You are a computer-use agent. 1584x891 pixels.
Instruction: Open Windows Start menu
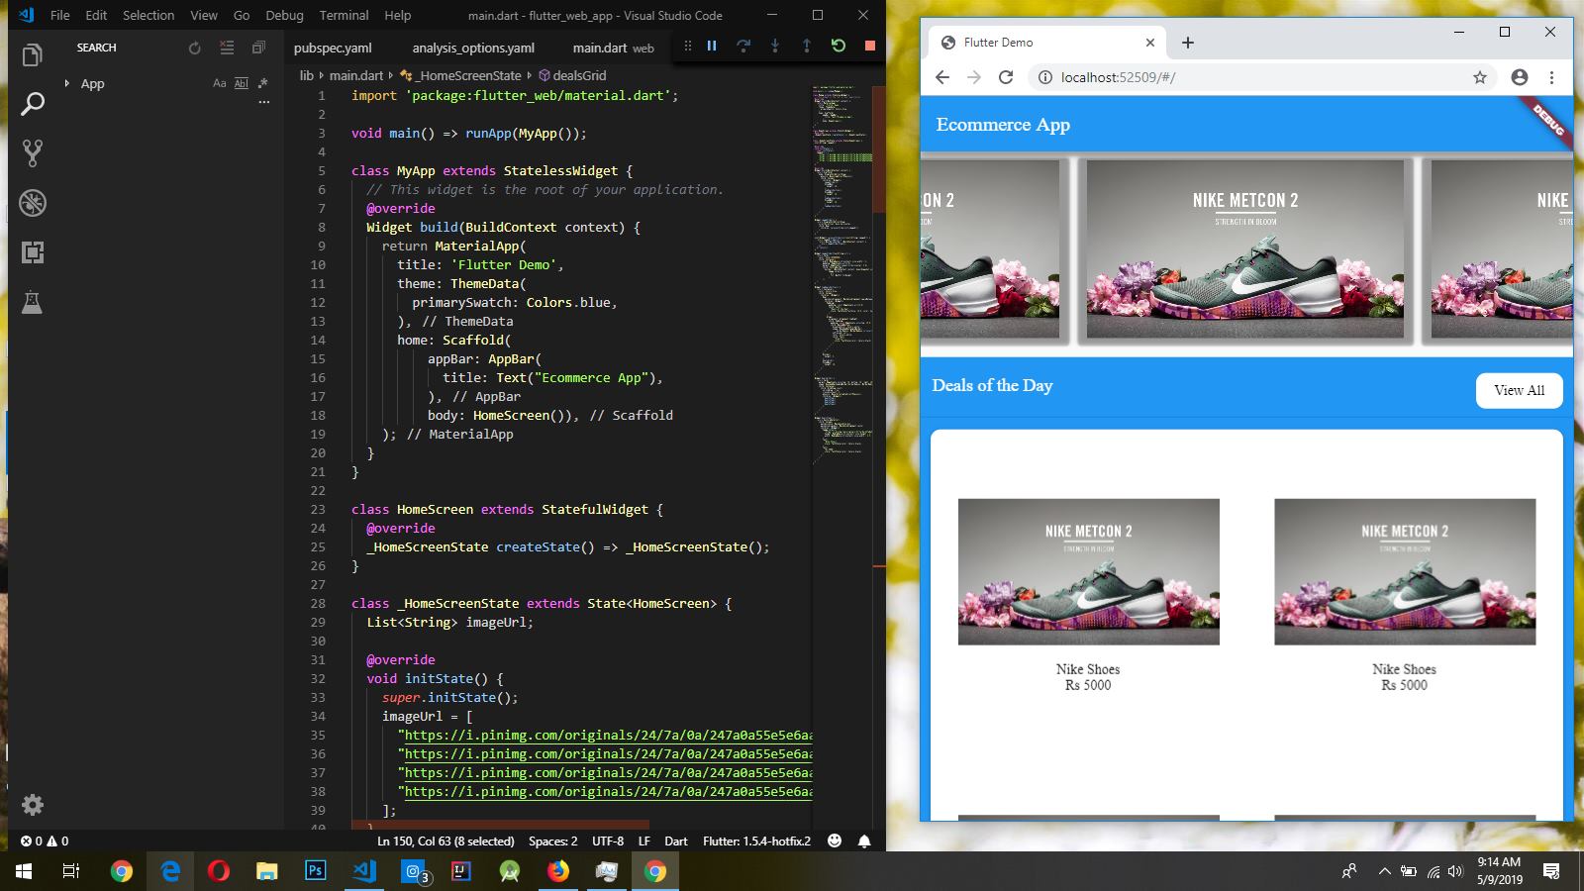24,871
